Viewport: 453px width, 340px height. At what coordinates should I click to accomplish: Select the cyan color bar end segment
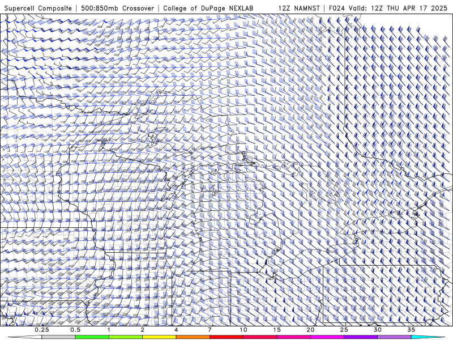(x=428, y=337)
